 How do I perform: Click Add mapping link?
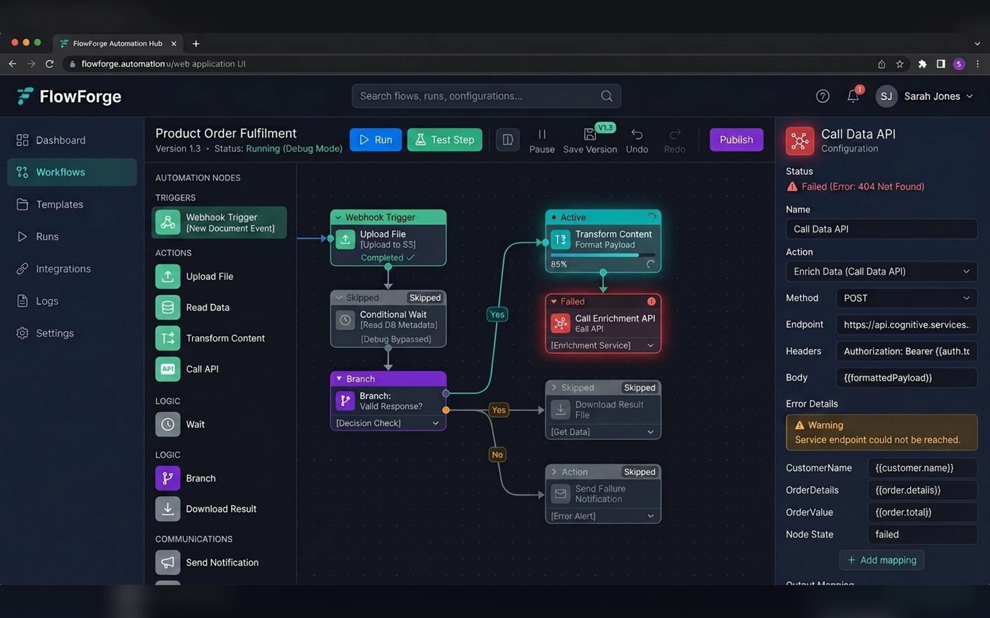tap(882, 560)
